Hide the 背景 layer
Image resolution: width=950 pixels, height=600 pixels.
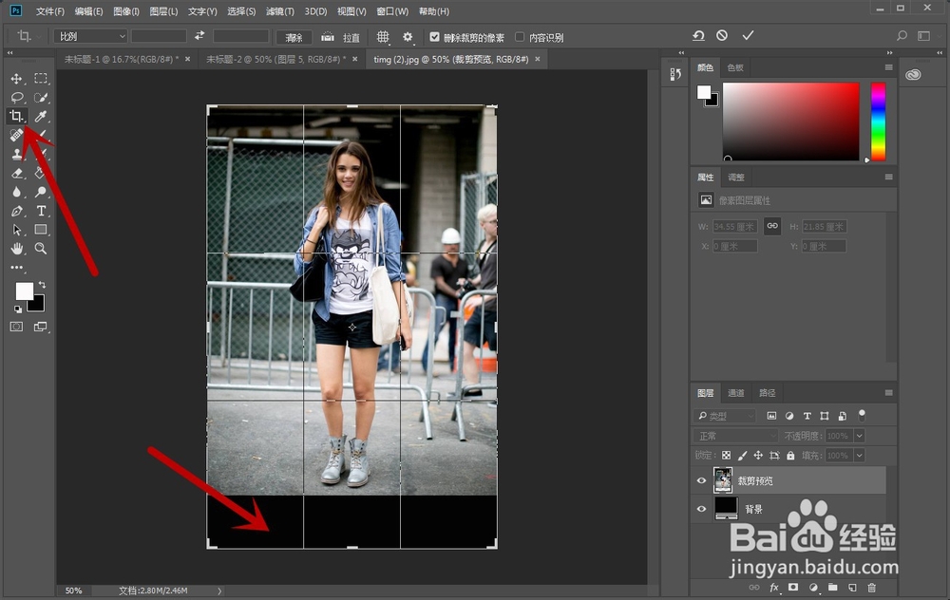[x=702, y=509]
